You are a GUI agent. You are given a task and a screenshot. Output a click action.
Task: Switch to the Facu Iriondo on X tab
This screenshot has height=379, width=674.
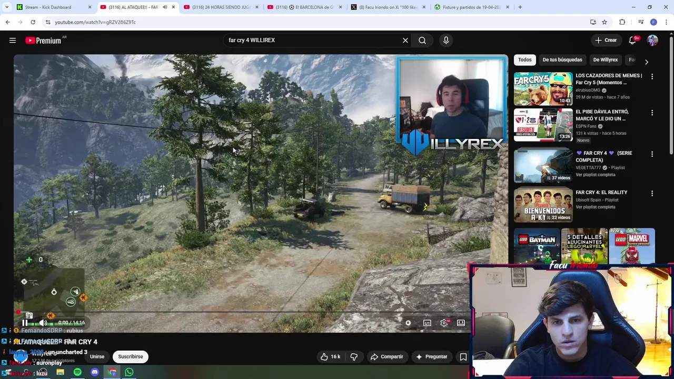tap(389, 7)
